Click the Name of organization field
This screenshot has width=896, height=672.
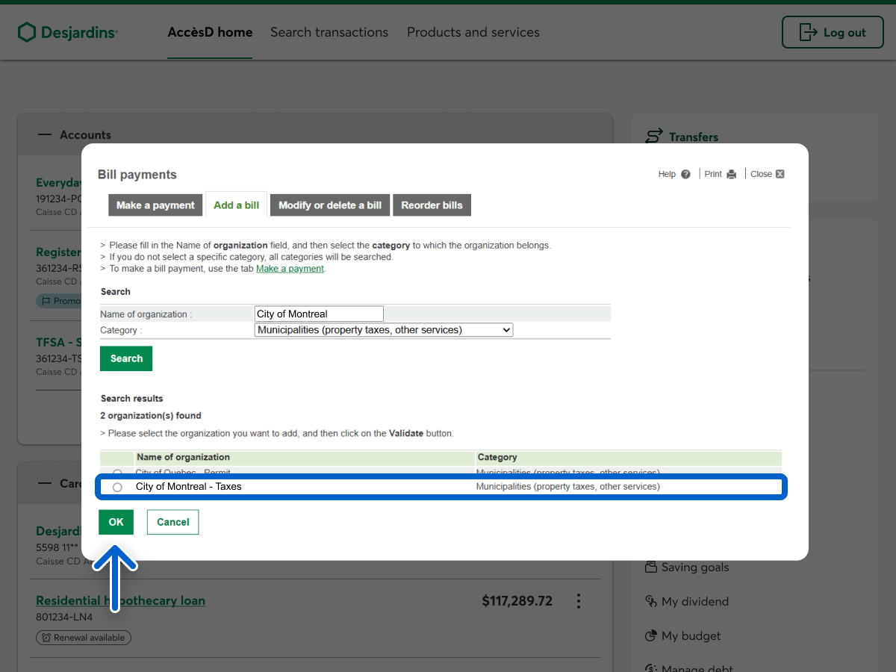[319, 314]
